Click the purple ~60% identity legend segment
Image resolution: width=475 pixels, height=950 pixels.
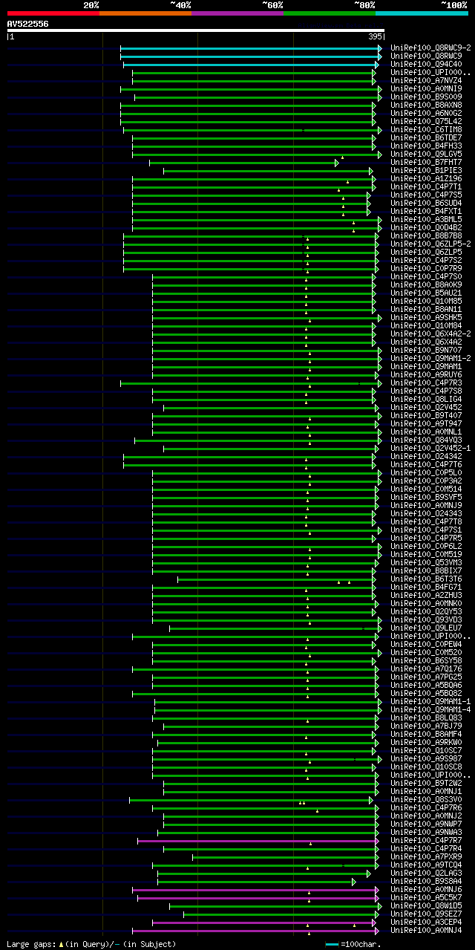pyautogui.click(x=237, y=13)
